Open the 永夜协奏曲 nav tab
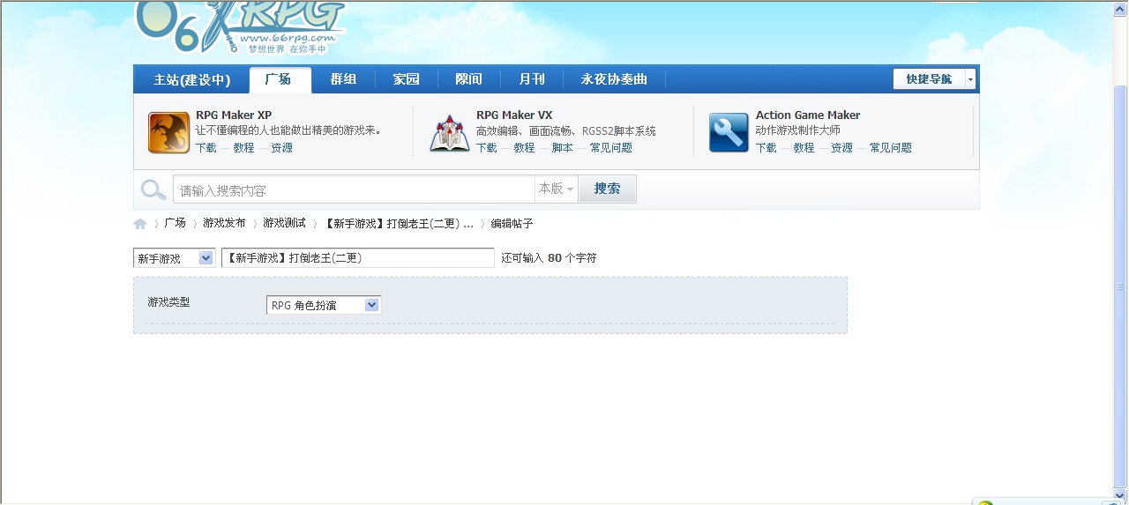 [x=614, y=79]
